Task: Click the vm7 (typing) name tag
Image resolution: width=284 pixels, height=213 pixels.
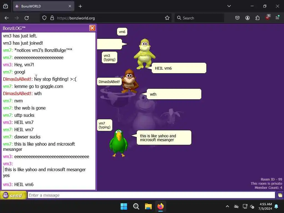Action: [x=105, y=125]
